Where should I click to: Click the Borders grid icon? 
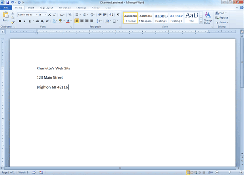point(114,21)
